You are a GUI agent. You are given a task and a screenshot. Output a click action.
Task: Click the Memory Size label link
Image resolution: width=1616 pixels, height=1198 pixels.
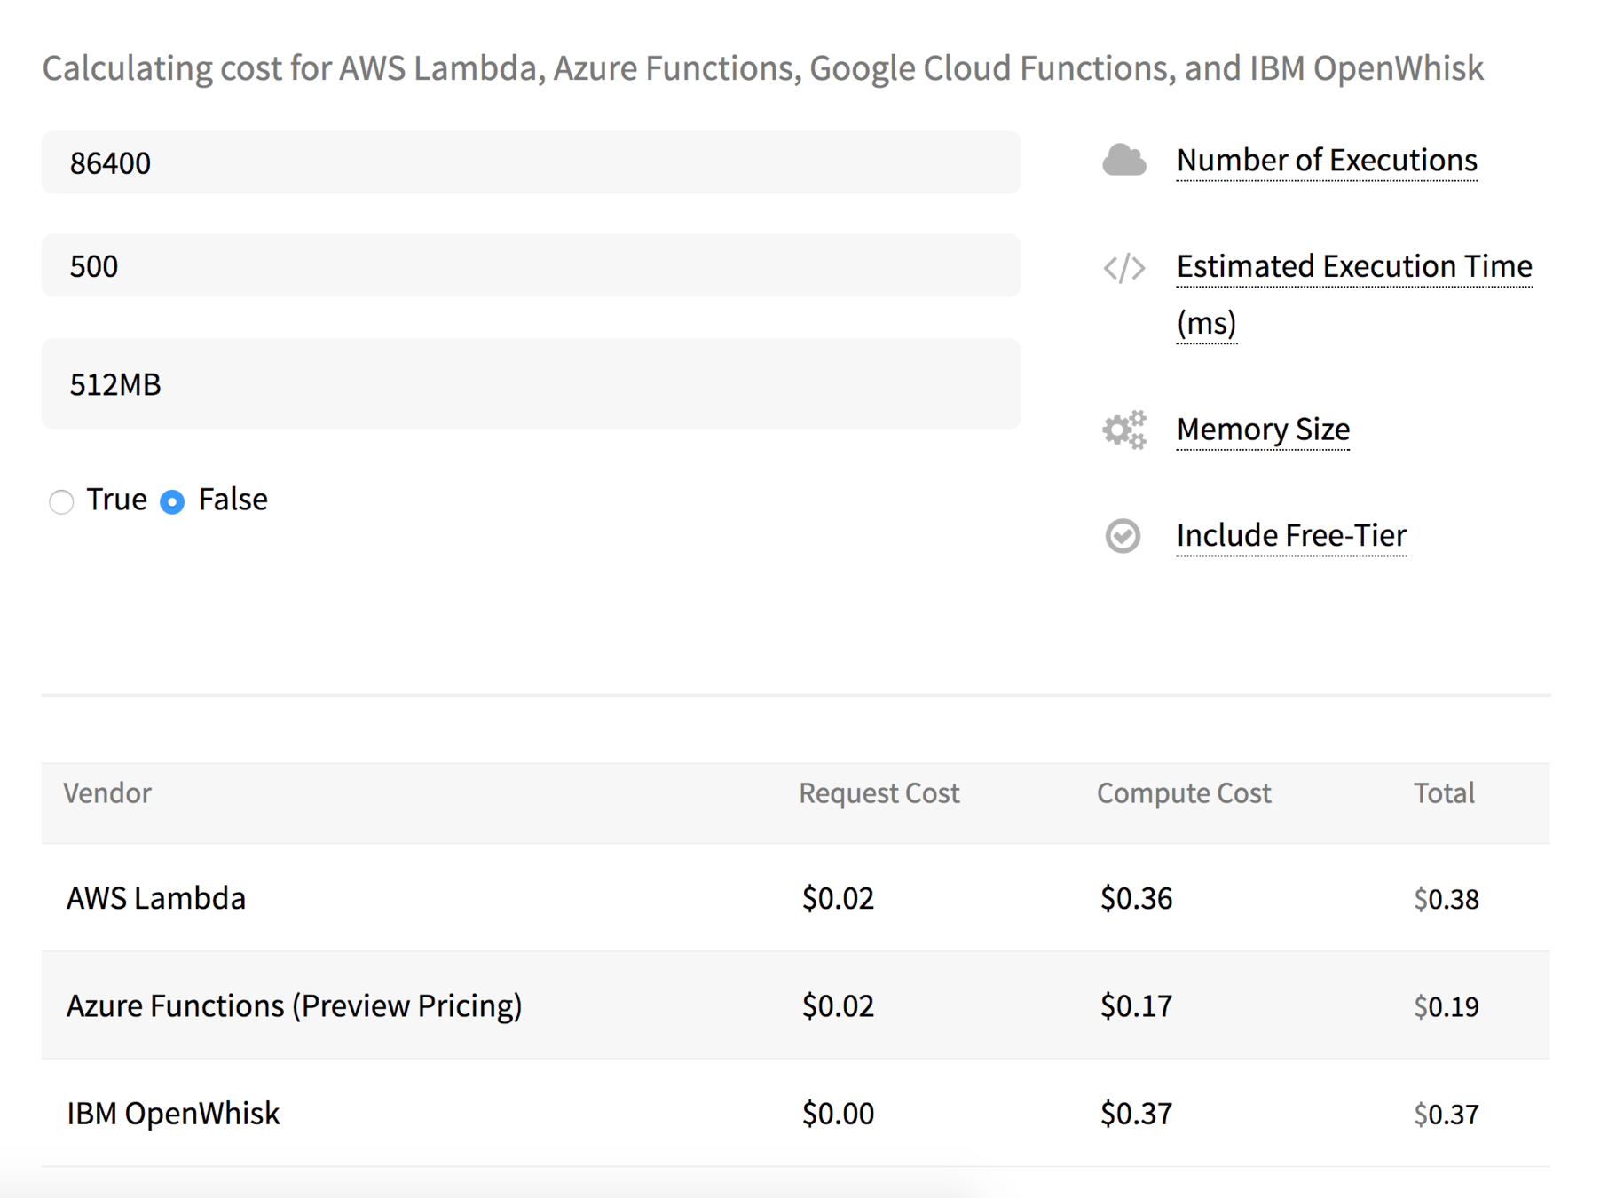tap(1262, 430)
